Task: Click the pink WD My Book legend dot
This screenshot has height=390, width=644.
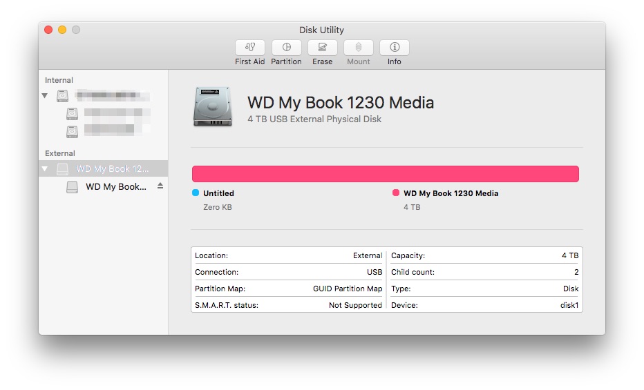Action: pyautogui.click(x=396, y=193)
